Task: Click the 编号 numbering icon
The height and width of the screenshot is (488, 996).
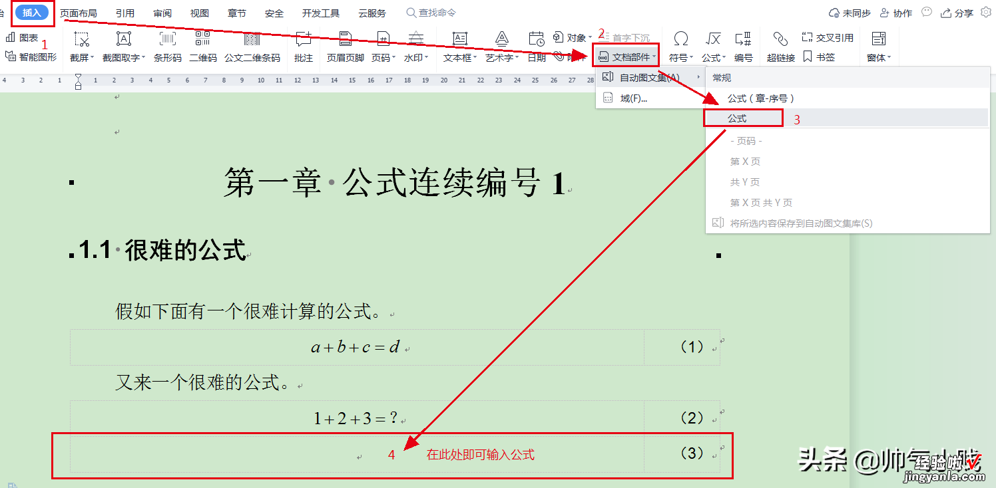Action: pos(743,39)
